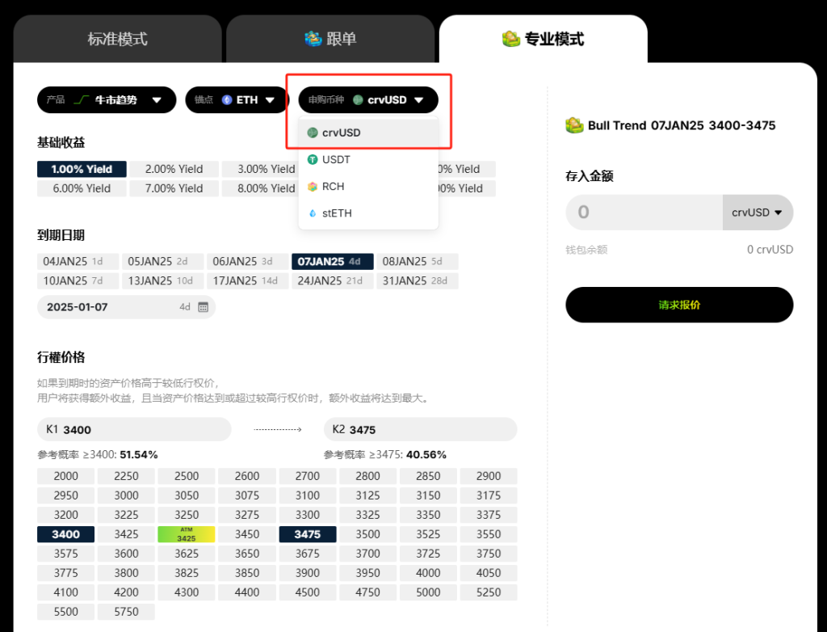Select expiry 07JAN25 4d
The width and height of the screenshot is (827, 632).
tap(332, 261)
